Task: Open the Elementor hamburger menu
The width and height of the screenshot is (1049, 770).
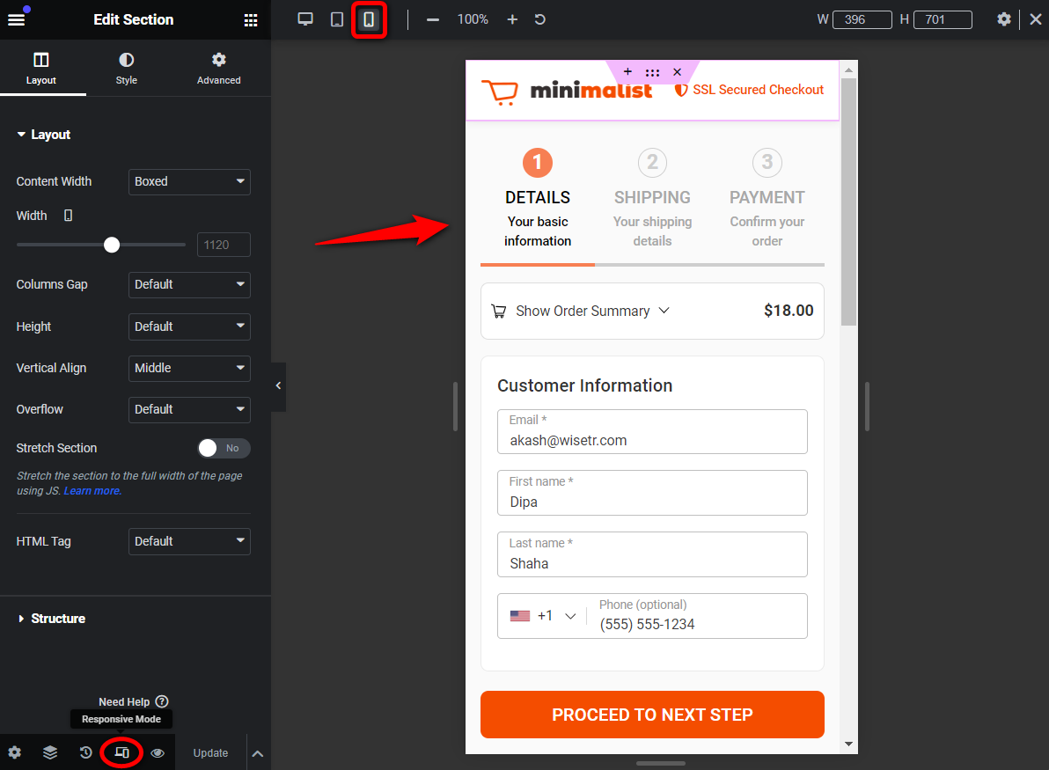Action: pyautogui.click(x=16, y=19)
